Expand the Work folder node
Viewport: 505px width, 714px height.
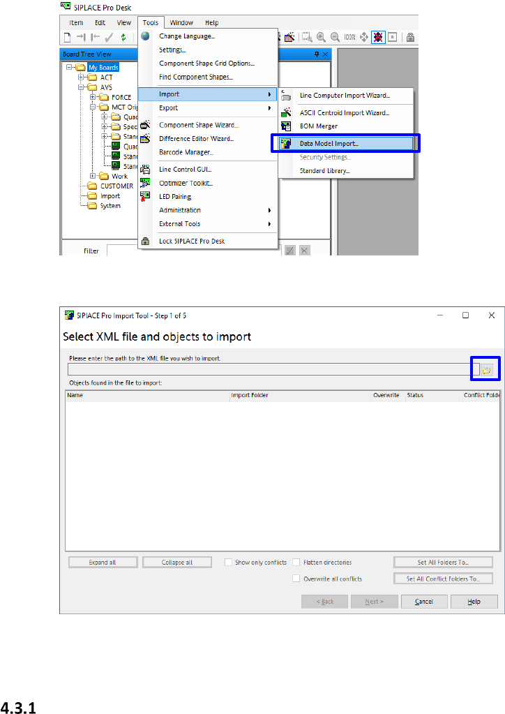[93, 176]
